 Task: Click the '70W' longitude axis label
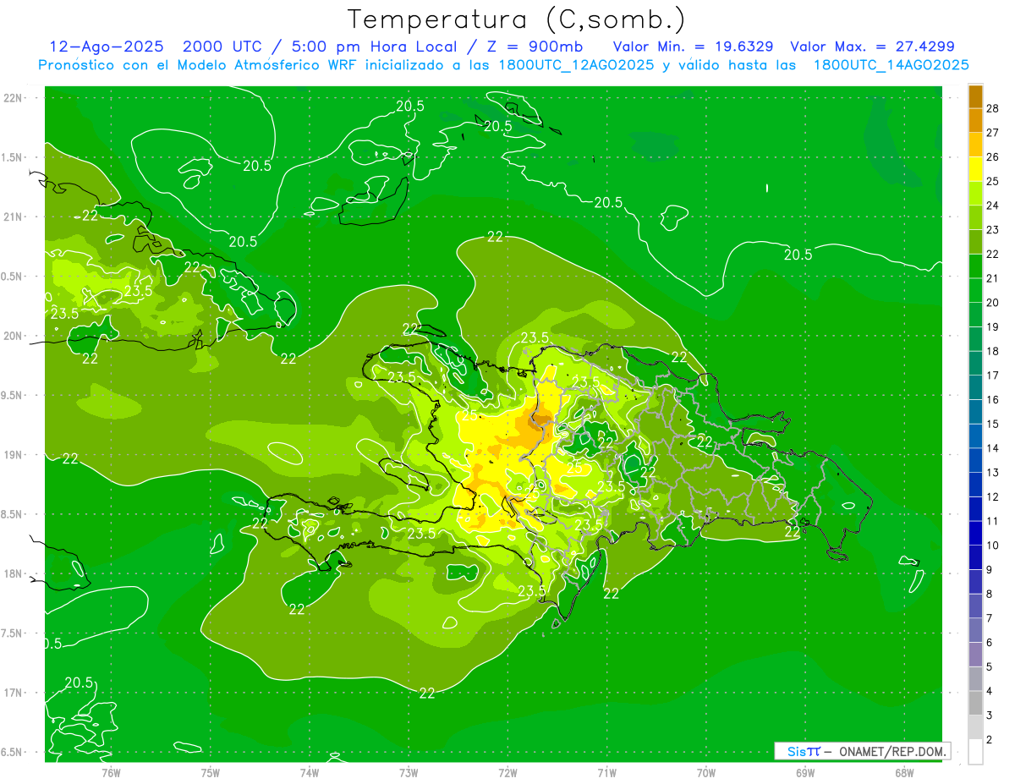pyautogui.click(x=706, y=773)
